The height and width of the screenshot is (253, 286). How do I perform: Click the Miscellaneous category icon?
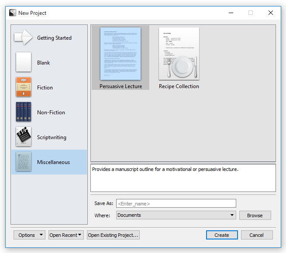click(24, 161)
